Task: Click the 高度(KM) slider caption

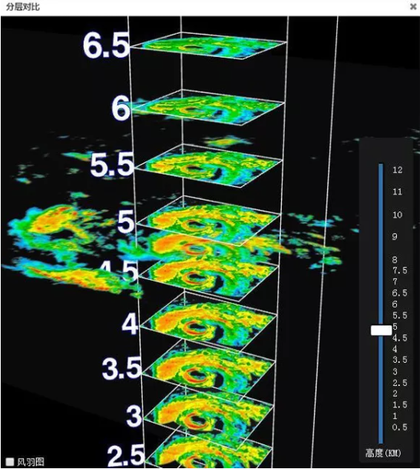Action: pyautogui.click(x=383, y=453)
